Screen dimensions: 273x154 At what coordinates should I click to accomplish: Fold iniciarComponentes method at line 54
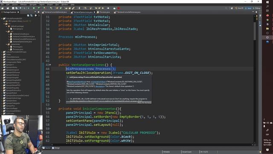[x=50, y=109]
